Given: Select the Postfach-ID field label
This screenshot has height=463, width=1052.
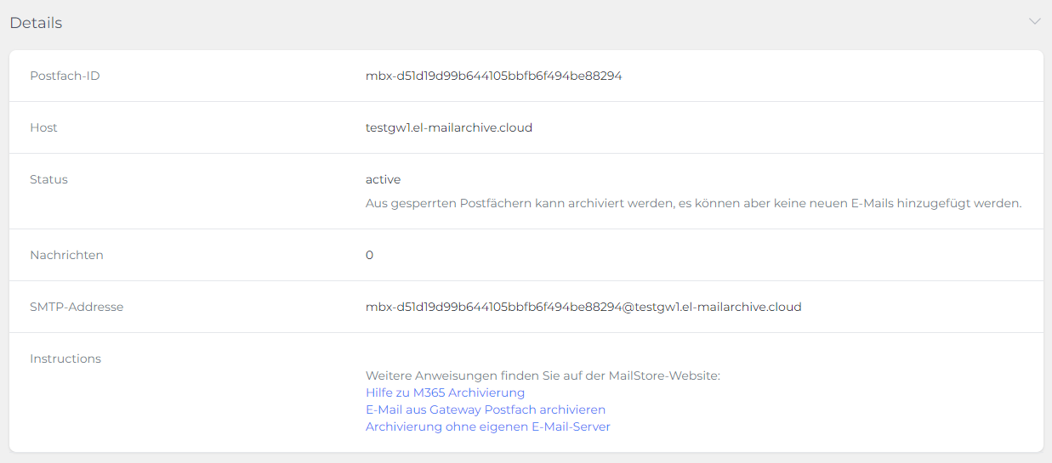Looking at the screenshot, I should pos(65,76).
